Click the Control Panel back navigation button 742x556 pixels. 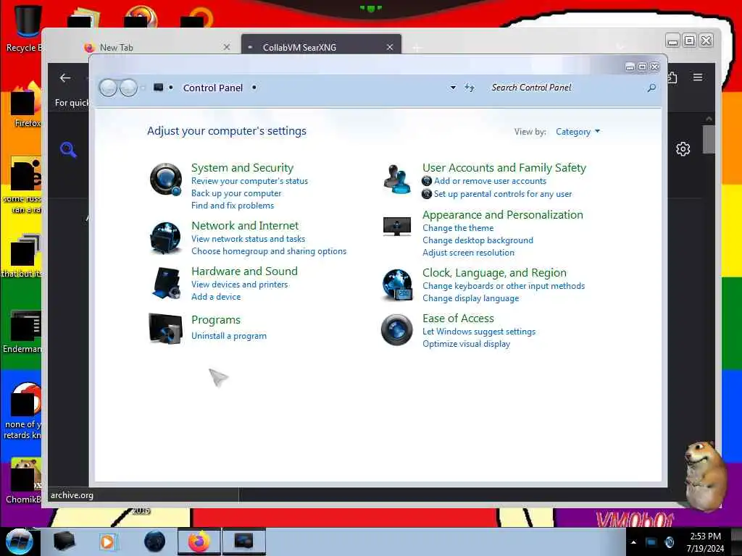point(109,88)
